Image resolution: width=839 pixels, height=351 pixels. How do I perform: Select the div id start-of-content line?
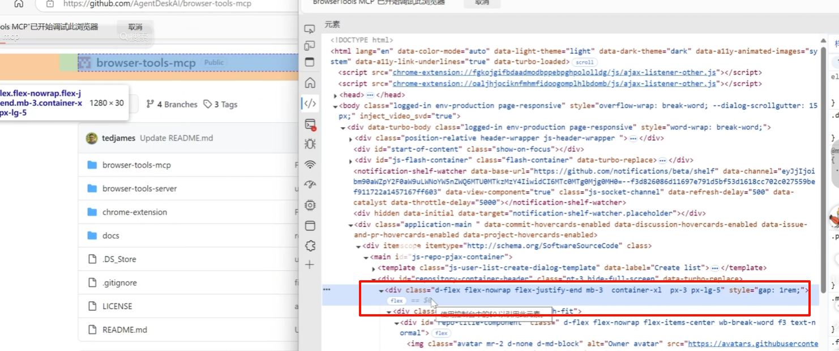[x=469, y=149]
